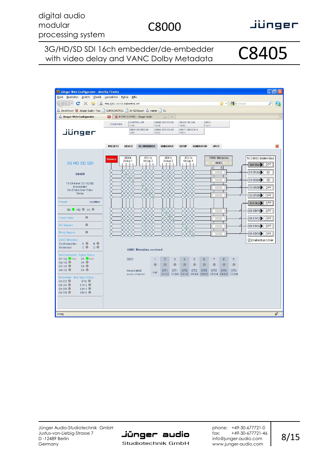This screenshot has height=457, width=323.
Task: Select the CONTROLLER C8702 module
Action: click(x=141, y=124)
